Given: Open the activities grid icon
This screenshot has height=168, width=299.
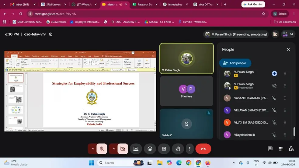Looking at the screenshot, I should (280, 149).
